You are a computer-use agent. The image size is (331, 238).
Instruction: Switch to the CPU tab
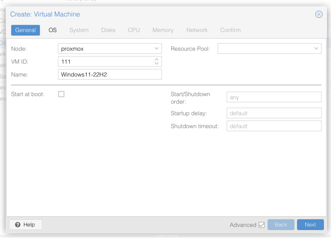[134, 30]
